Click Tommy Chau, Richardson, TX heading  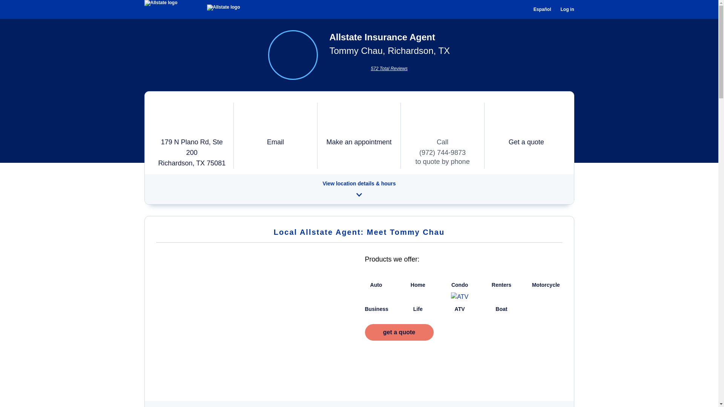389,51
